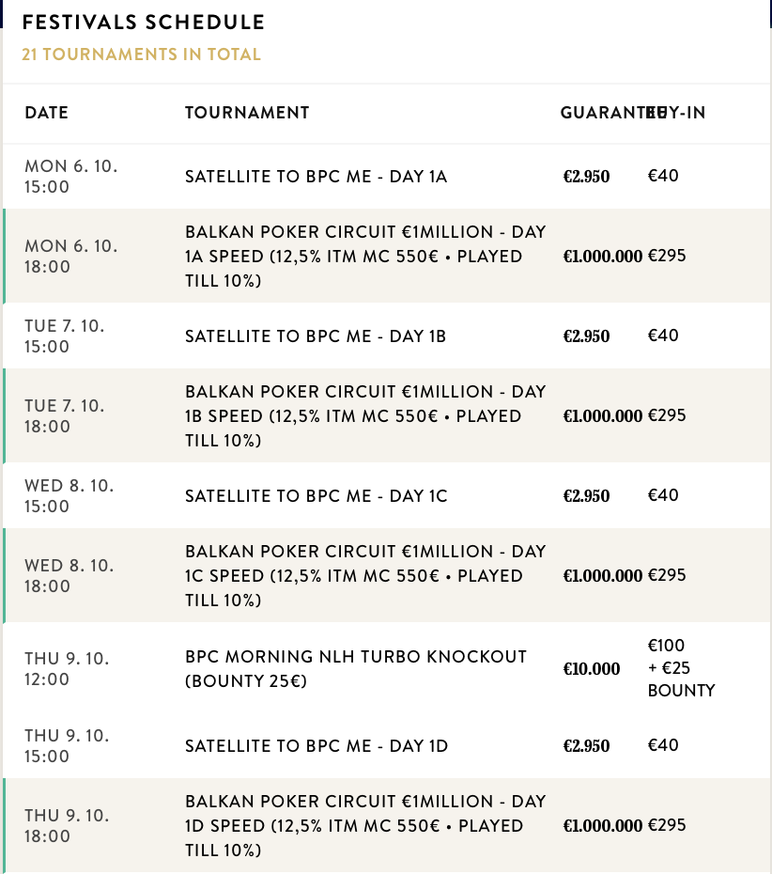The height and width of the screenshot is (874, 772).
Task: Click the €10.000 guarantee amount
Action: click(x=592, y=669)
